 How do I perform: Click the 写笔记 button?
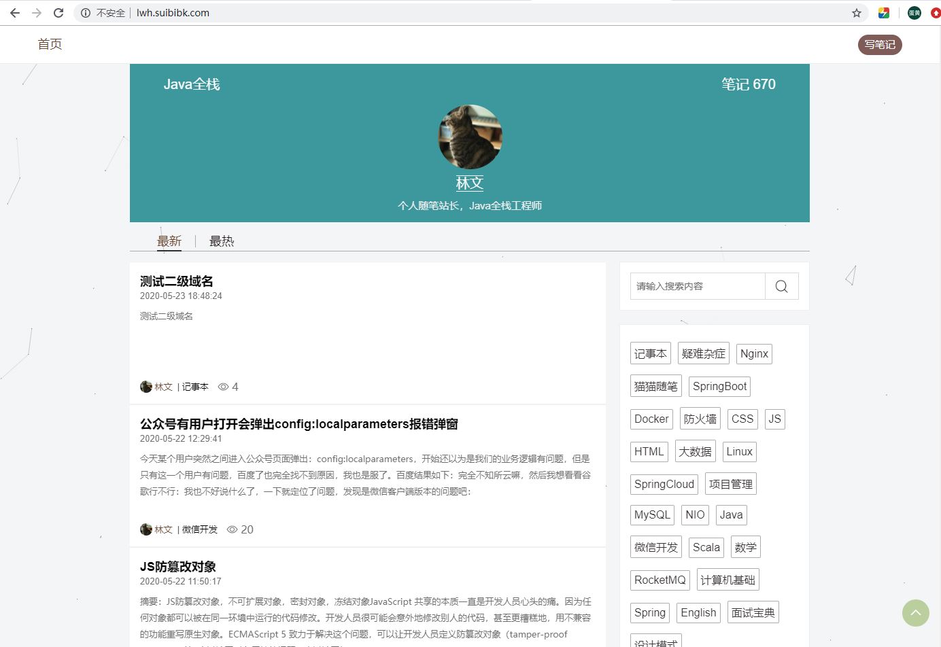pos(880,45)
